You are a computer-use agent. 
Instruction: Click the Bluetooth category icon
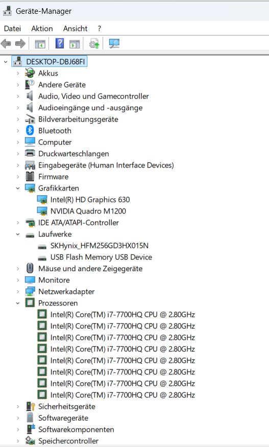pyautogui.click(x=30, y=130)
